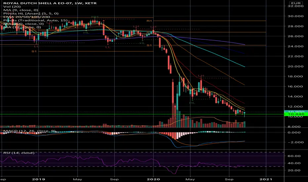Viewport: 308px width, 182px height.
Task: Click the EUR currency button
Action: 296,3
